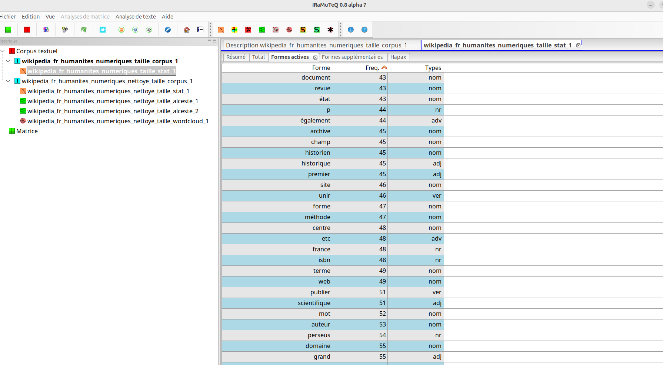Open the Edition menu

click(x=31, y=17)
